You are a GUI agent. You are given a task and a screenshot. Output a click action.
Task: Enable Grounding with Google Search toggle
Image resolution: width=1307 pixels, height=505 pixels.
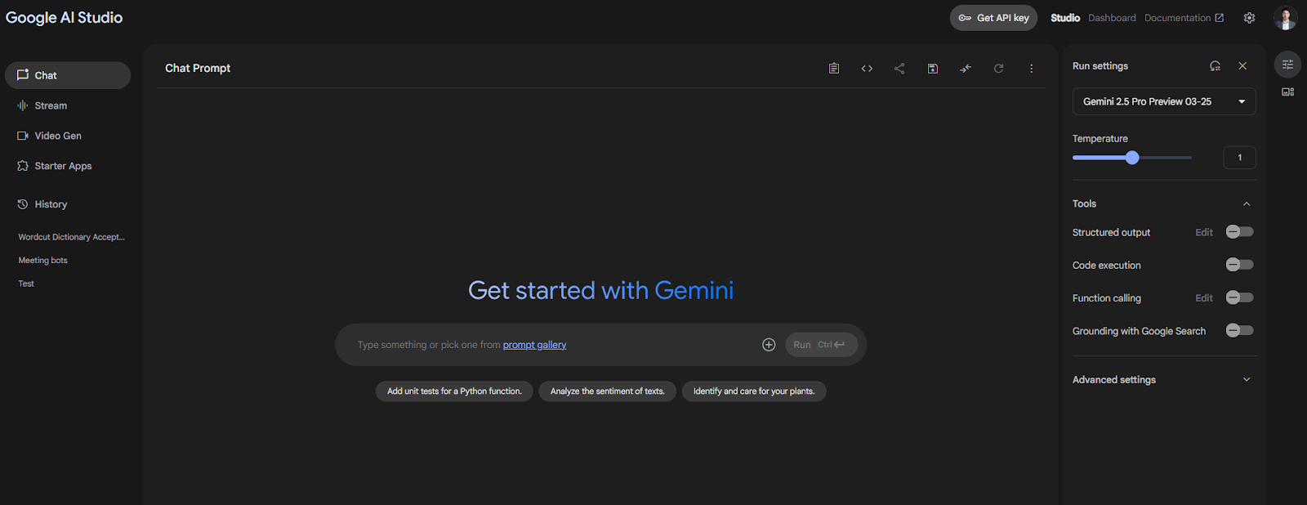pyautogui.click(x=1239, y=330)
